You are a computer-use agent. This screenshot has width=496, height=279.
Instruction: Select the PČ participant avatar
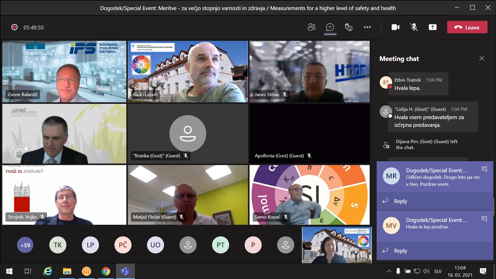point(123,245)
